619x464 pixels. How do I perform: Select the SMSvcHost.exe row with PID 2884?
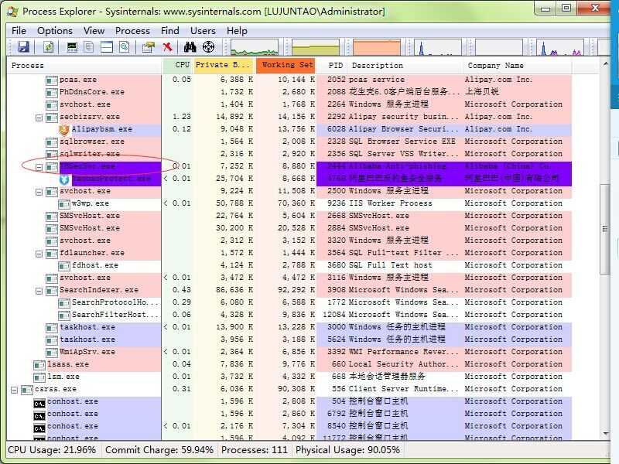coord(289,228)
